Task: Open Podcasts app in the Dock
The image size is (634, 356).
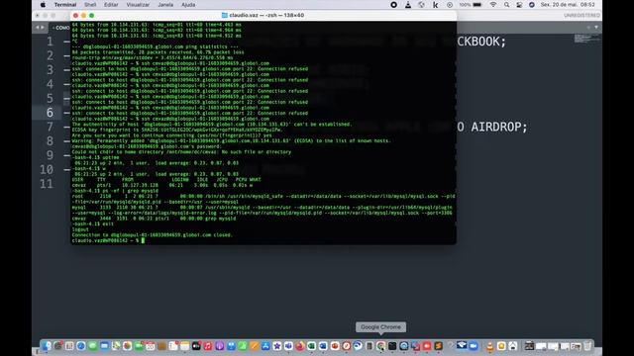Action: click(219, 346)
